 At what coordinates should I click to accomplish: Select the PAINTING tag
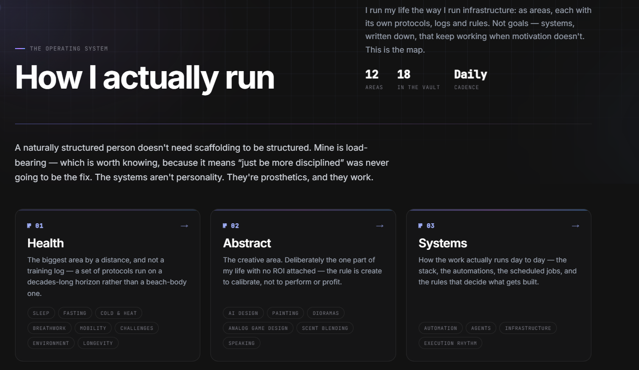(285, 313)
